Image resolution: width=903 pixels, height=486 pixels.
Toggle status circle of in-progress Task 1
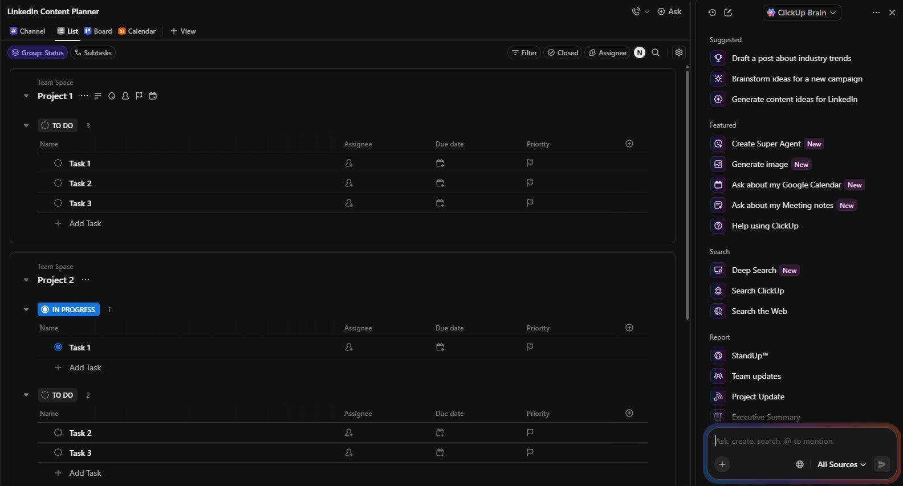point(58,348)
